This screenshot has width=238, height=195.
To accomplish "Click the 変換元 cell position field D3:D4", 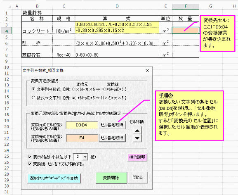I will point(82,125).
